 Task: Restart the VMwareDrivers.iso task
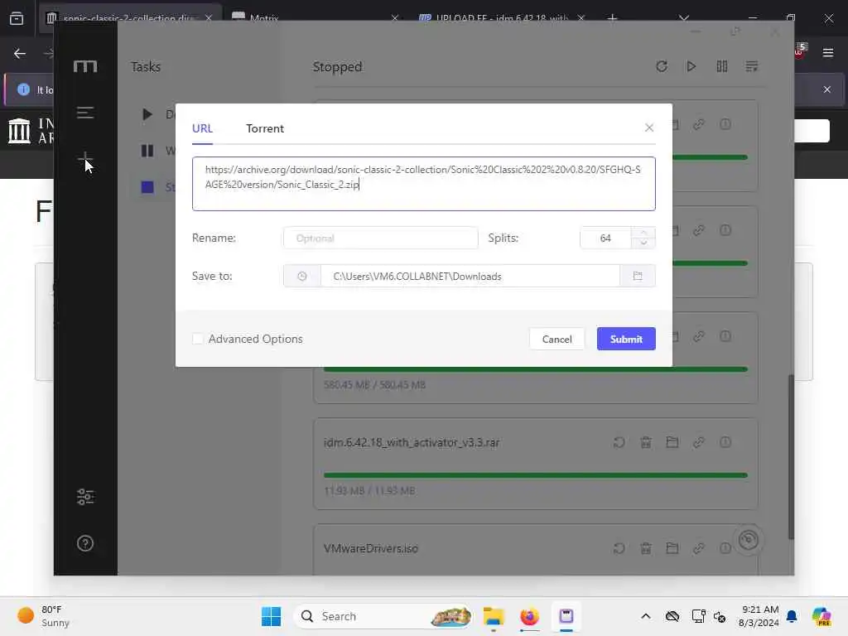(619, 548)
